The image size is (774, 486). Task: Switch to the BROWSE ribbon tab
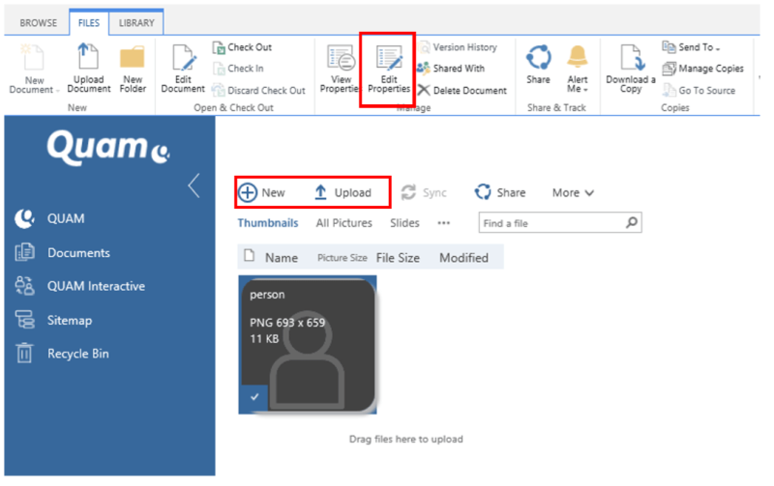tap(39, 22)
